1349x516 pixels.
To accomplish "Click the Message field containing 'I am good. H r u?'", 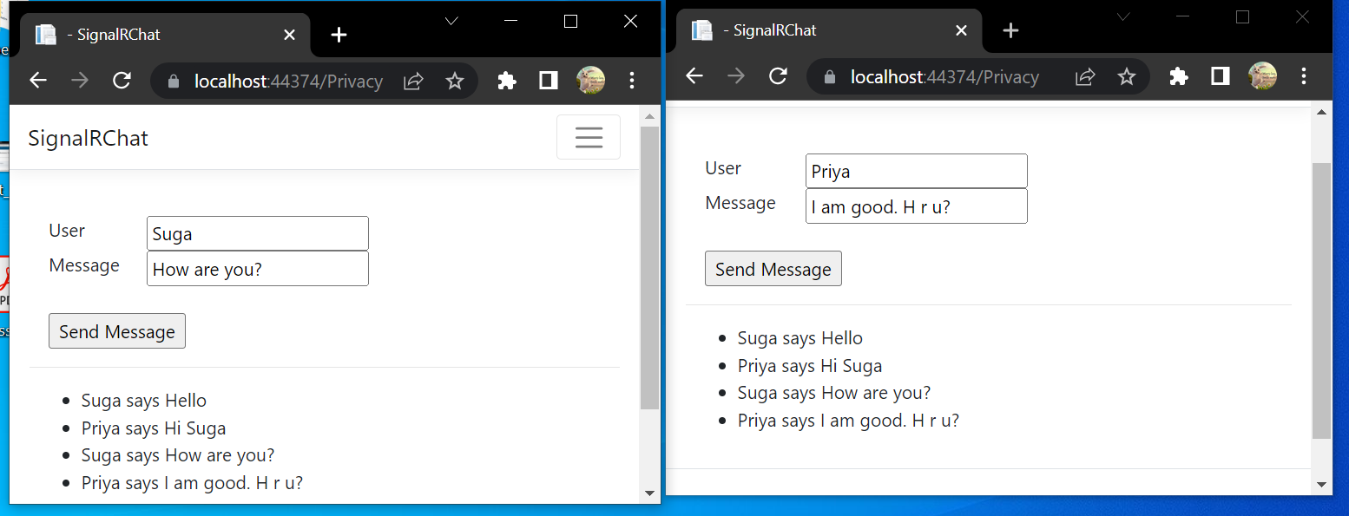I will pos(916,206).
